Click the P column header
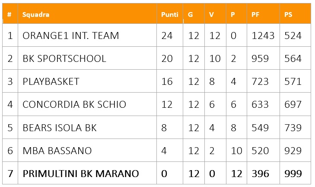The image size is (315, 187). (232, 14)
